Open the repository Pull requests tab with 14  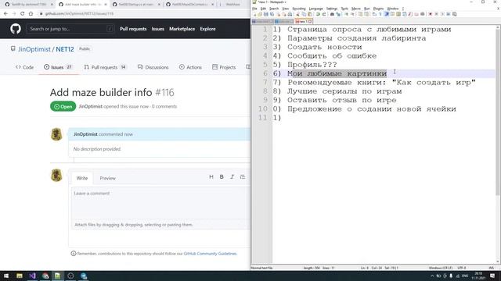(105, 67)
